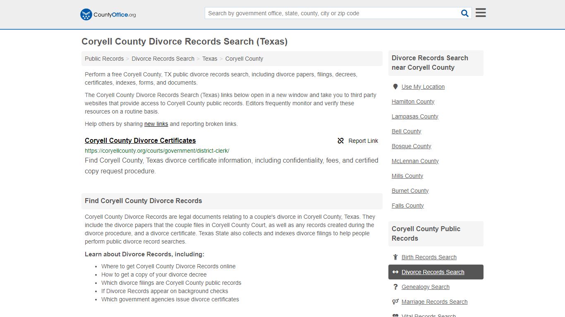Open Falls County link
Viewport: 565px width, 317px height.
pos(407,206)
